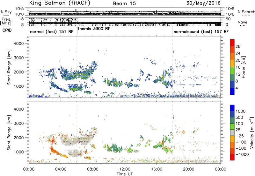Click the "18" frequency axis tick
The image size is (255, 176).
(x=21, y=19)
